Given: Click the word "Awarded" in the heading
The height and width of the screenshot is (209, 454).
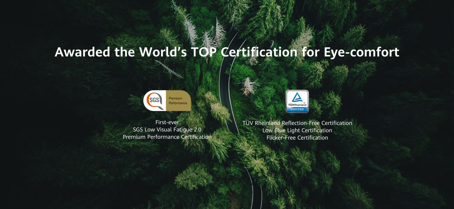Looking at the screenshot, I should point(82,52).
